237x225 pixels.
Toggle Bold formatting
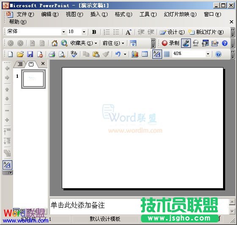point(94,32)
